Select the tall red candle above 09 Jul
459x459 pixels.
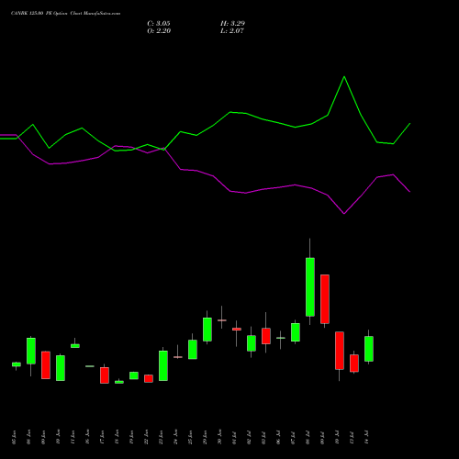[325, 299]
